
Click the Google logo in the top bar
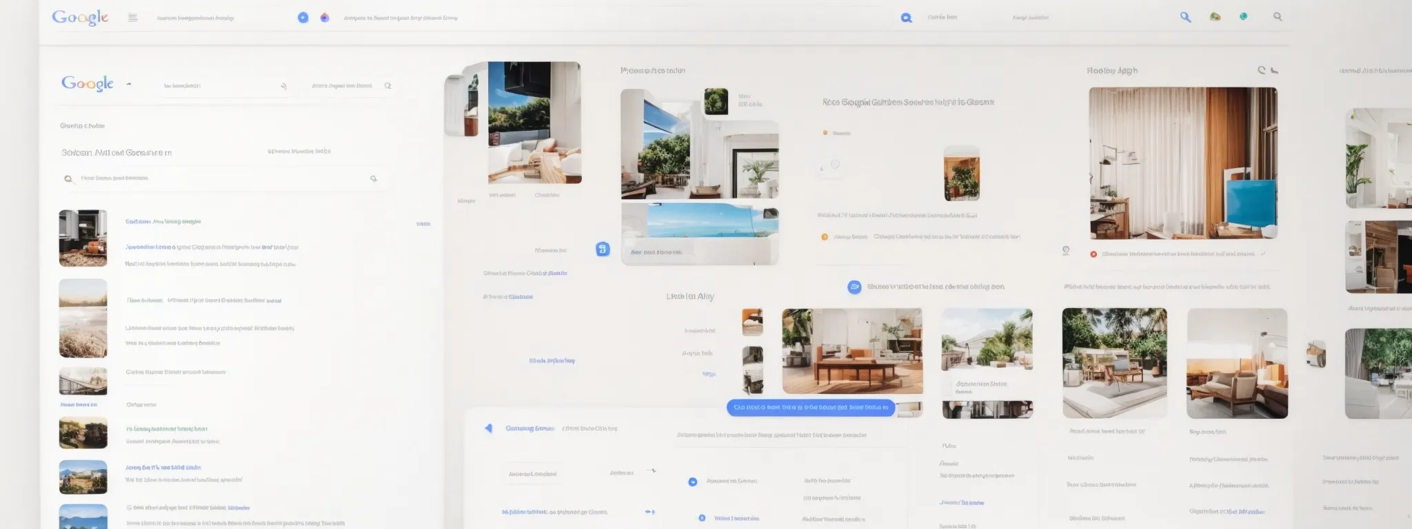(80, 17)
